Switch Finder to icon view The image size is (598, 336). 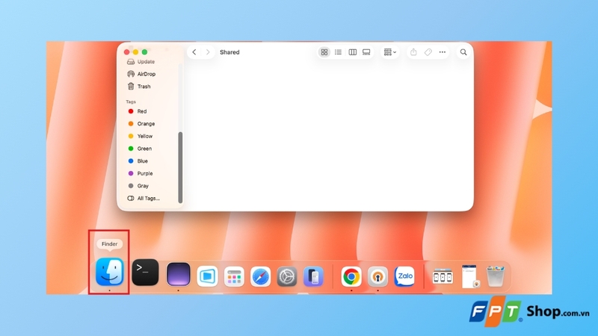coord(324,52)
